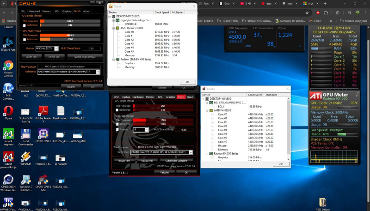The image size is (370, 211).
Task: Collapse the DESKTOP-DCCU02D root node
Action: (x=110, y=17)
